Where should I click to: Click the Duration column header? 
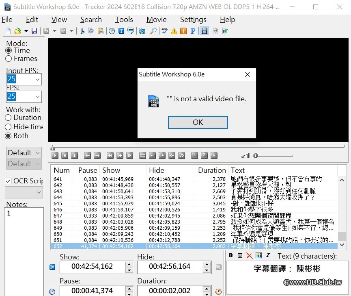211,170
